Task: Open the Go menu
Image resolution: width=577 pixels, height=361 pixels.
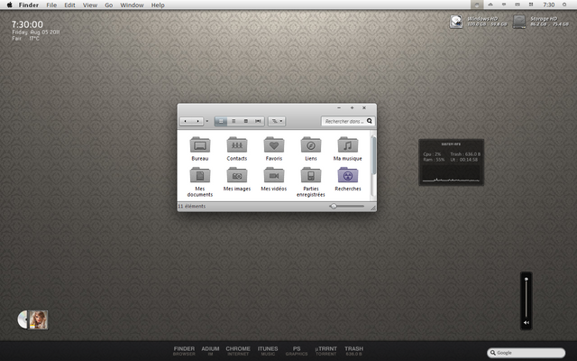Action: tap(107, 5)
